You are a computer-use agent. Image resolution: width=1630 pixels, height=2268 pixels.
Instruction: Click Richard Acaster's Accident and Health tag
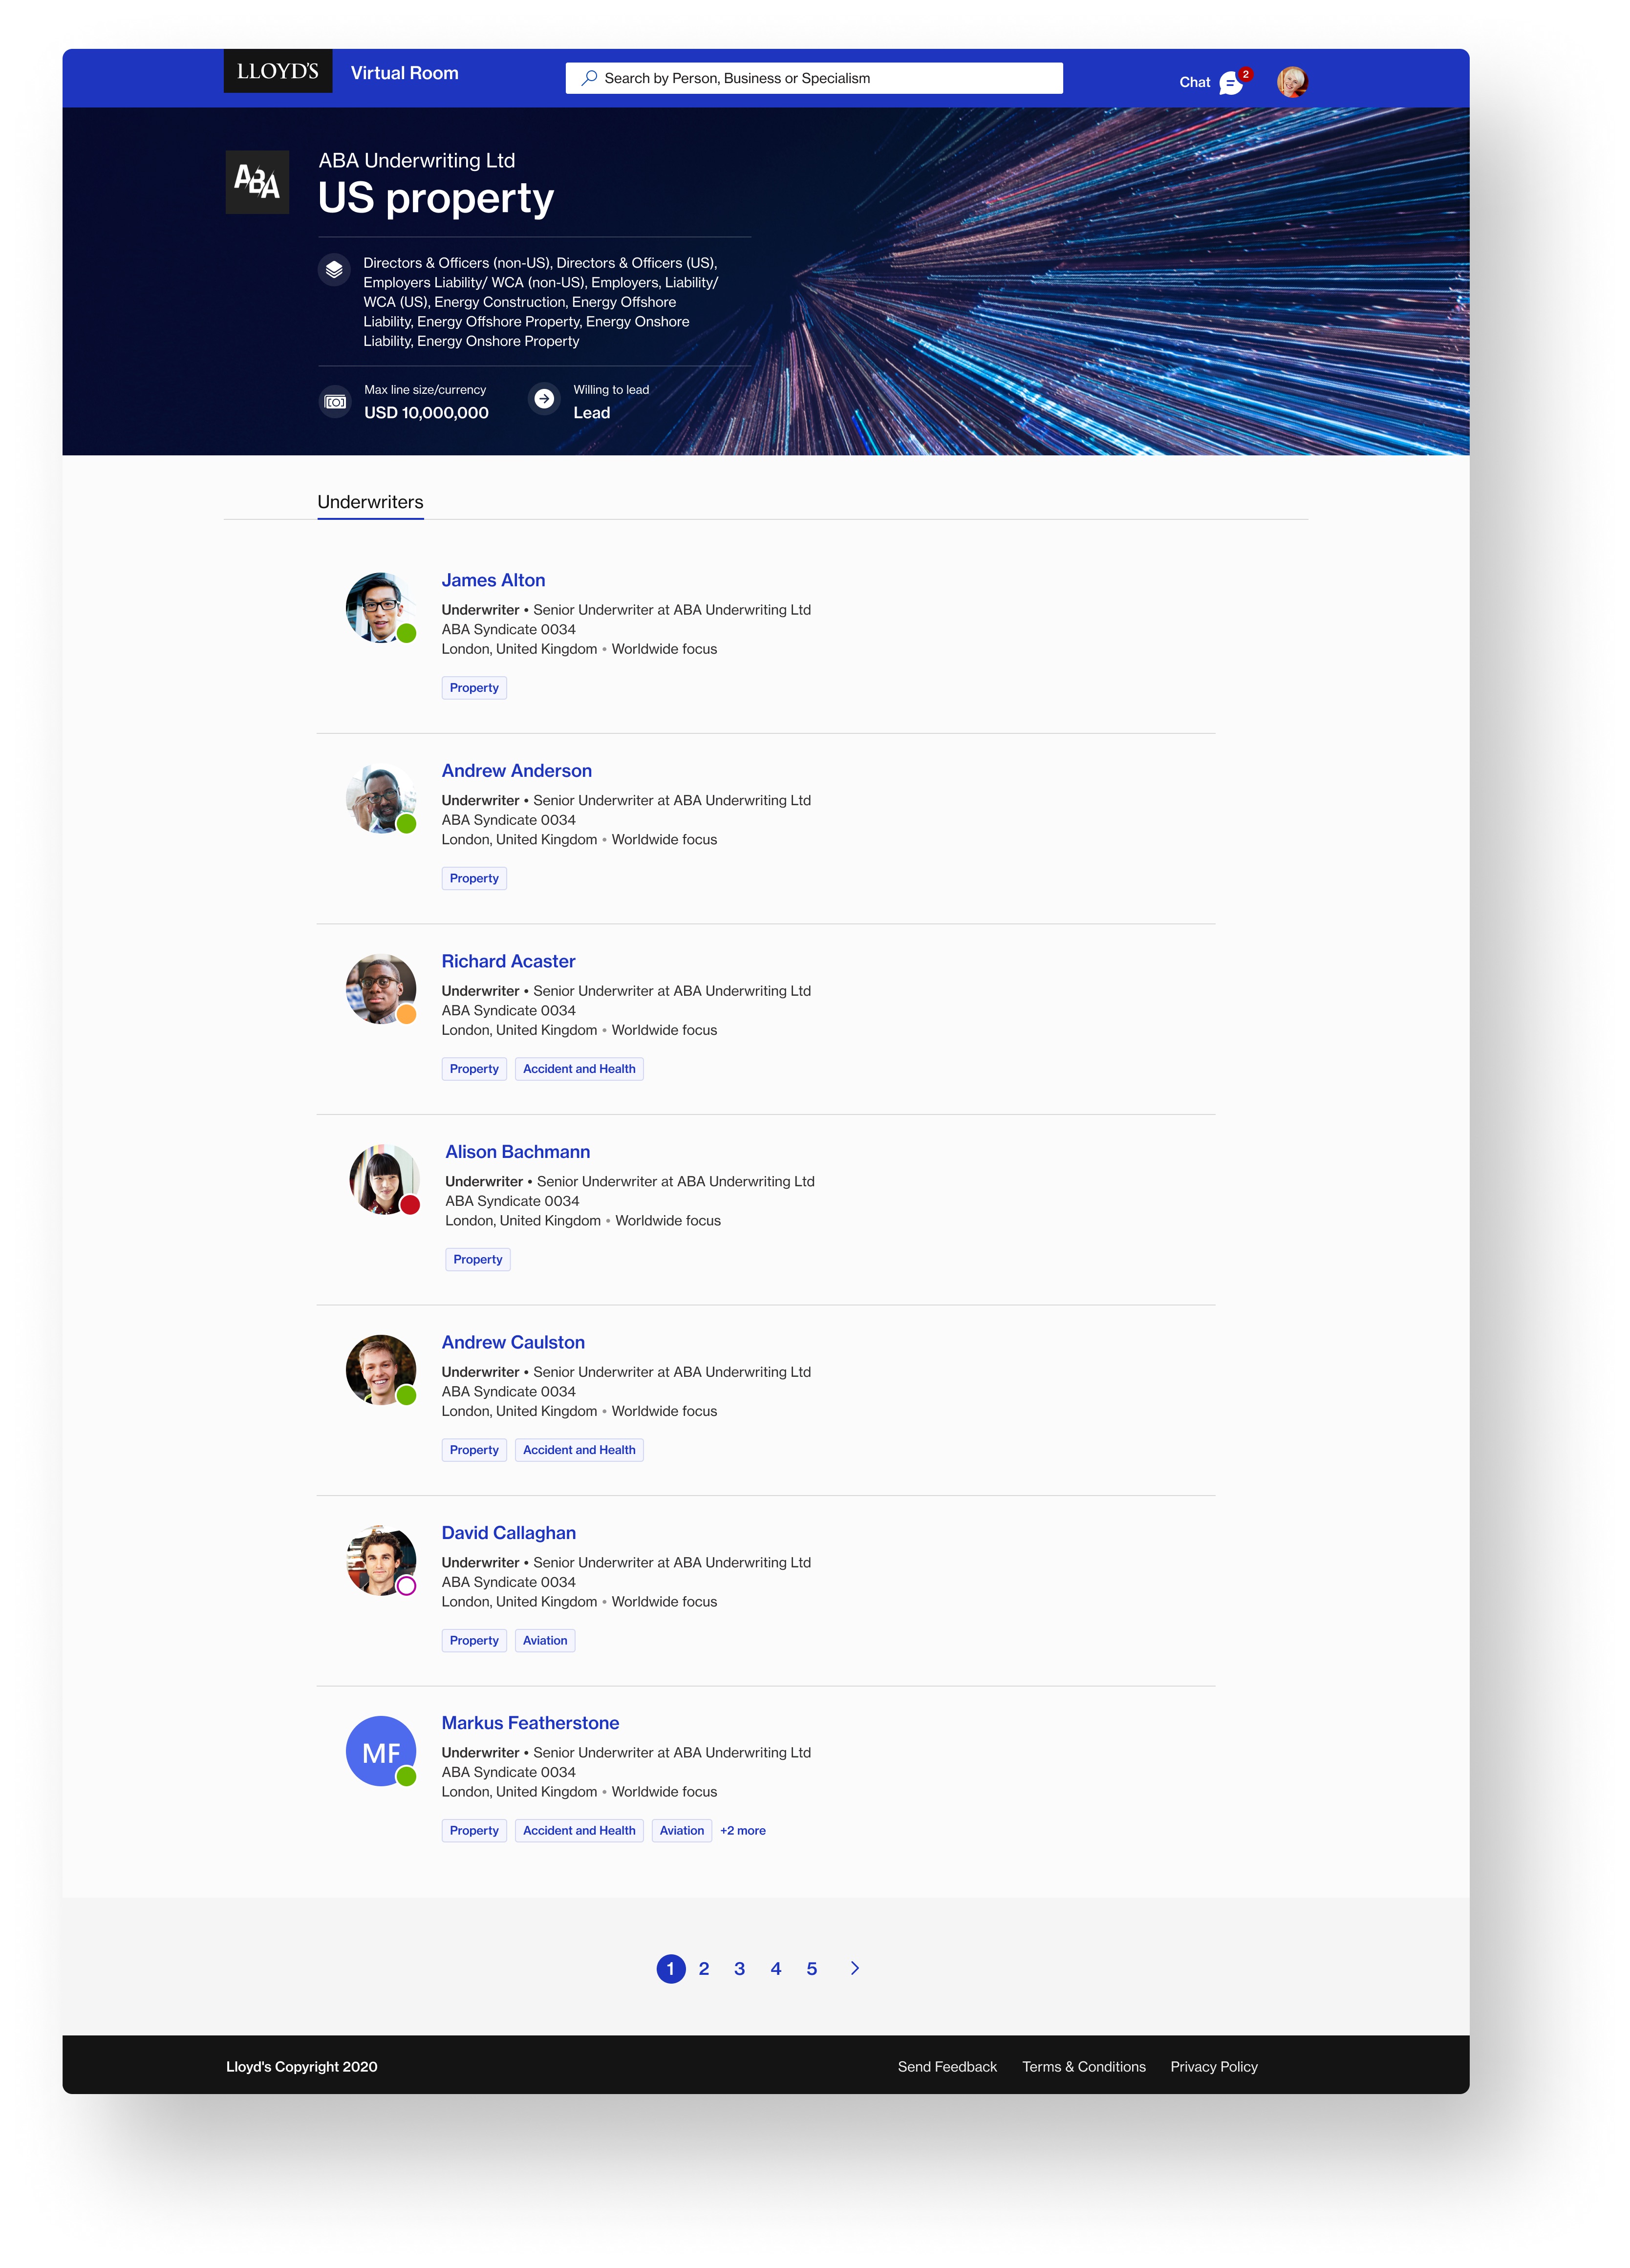579,1069
